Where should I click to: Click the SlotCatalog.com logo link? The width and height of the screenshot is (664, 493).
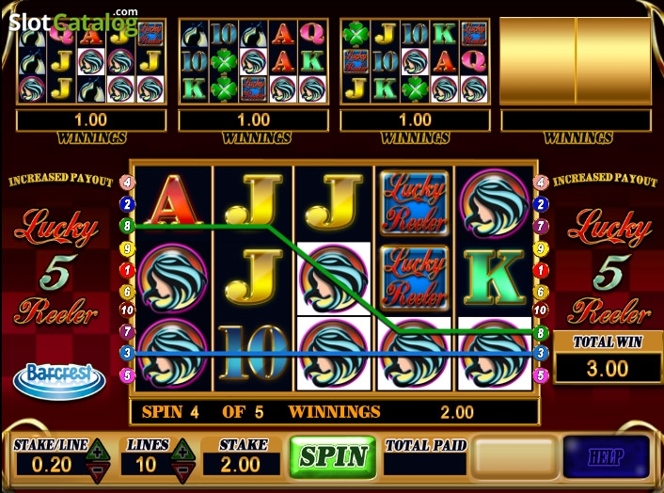point(73,22)
